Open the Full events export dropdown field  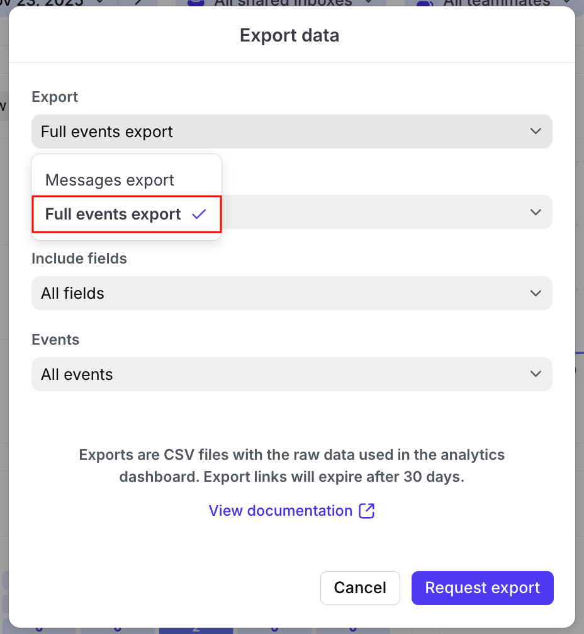point(291,131)
